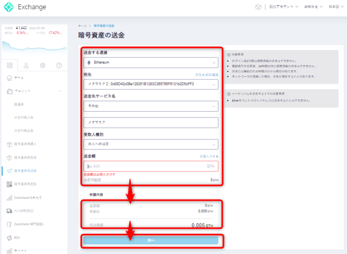This screenshot has height=254, width=347.
Task: Click the 送金額は必須入力です error message
Action: [99, 175]
